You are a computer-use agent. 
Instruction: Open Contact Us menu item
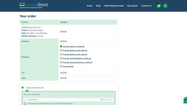146,6
